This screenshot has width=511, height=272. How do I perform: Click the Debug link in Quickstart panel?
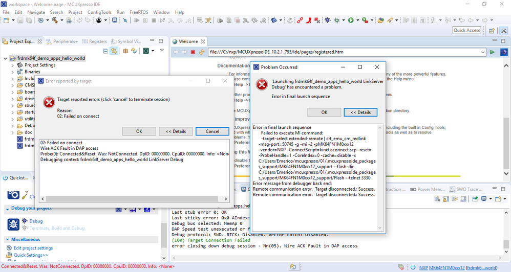36,221
